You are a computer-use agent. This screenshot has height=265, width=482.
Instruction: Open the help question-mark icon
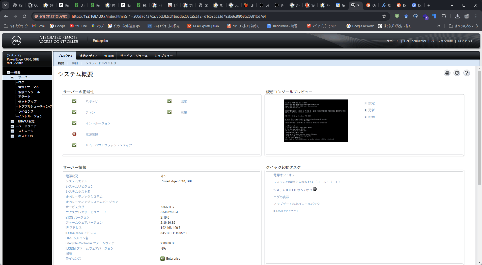467,73
